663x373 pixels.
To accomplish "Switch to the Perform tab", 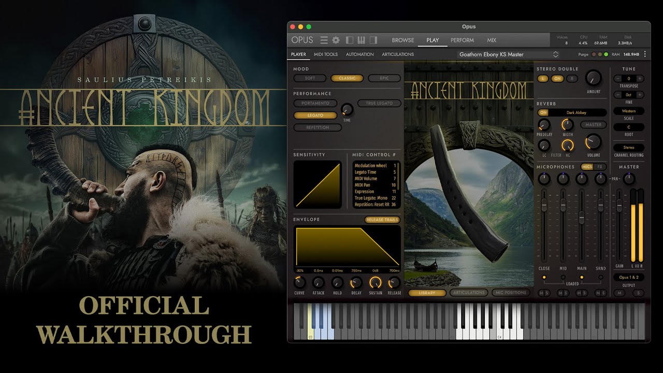I will pyautogui.click(x=462, y=40).
